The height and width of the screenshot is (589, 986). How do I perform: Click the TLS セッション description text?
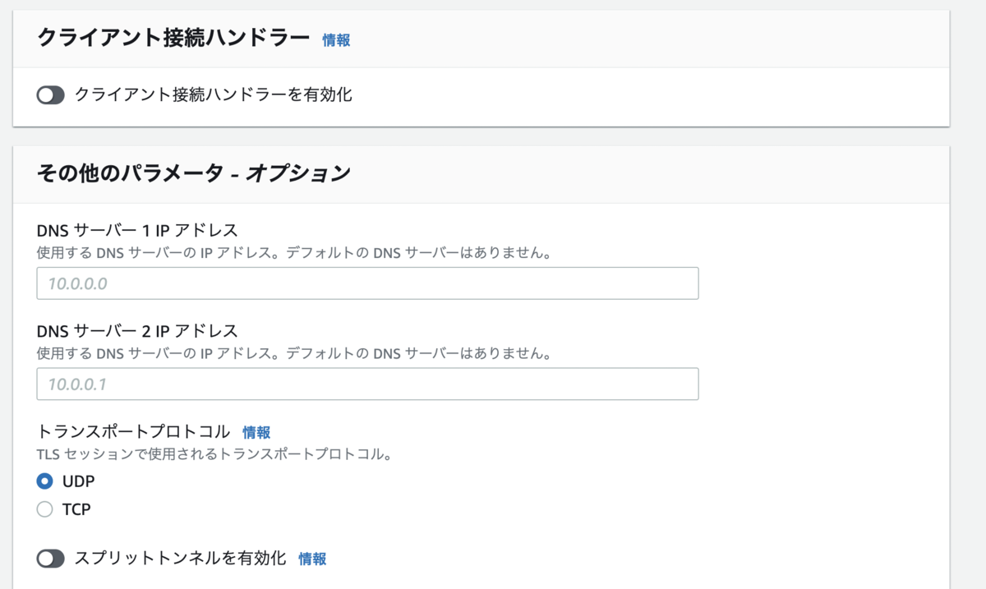pos(213,454)
